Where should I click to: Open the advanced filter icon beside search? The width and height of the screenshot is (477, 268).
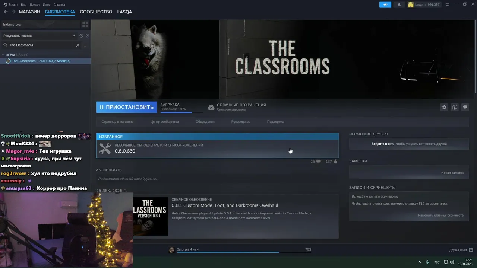tap(85, 45)
